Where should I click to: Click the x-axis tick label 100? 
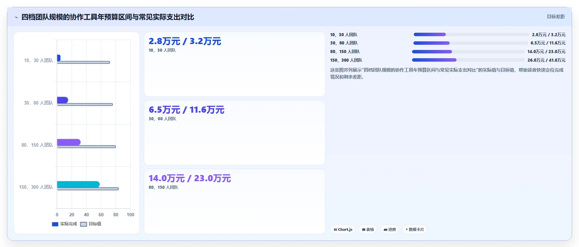tap(130, 215)
